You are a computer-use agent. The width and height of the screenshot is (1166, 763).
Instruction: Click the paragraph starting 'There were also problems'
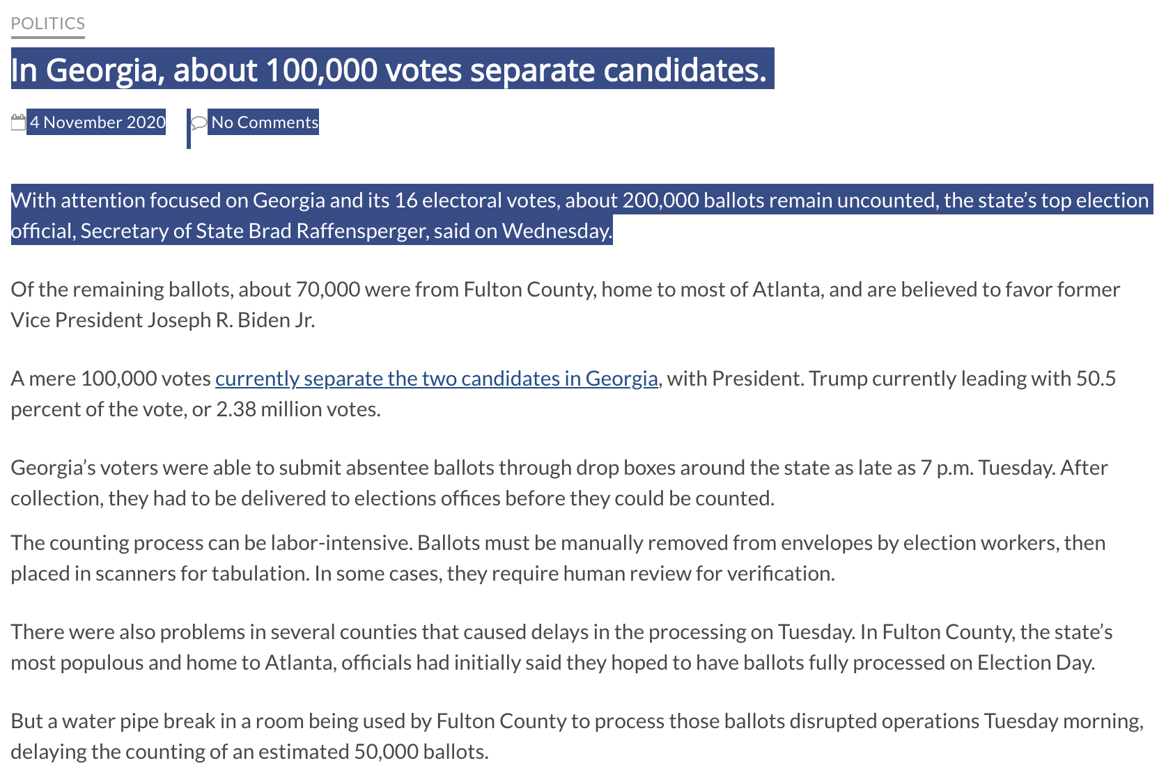(561, 647)
